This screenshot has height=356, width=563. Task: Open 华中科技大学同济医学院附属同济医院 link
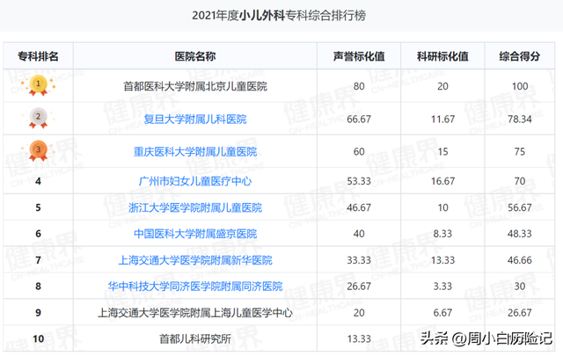click(195, 287)
